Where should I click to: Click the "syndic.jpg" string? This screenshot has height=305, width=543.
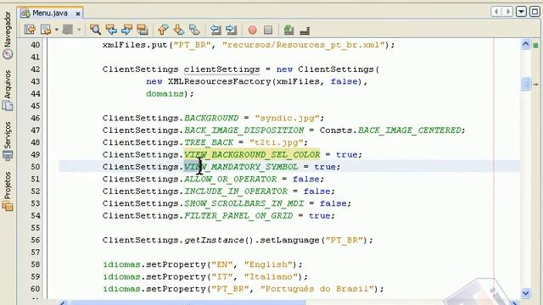[x=287, y=118]
